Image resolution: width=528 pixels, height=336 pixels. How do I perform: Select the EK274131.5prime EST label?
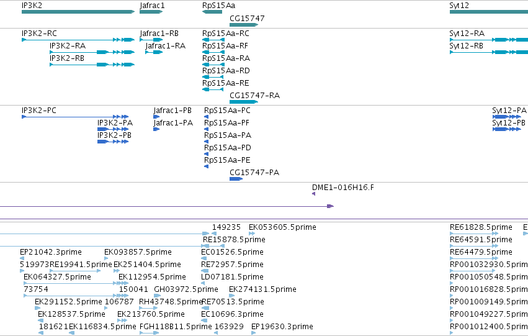pyautogui.click(x=262, y=289)
